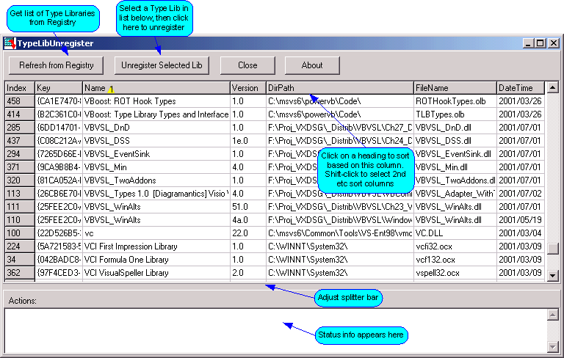Select row index 294
The width and height of the screenshot is (564, 358).
click(x=20, y=154)
